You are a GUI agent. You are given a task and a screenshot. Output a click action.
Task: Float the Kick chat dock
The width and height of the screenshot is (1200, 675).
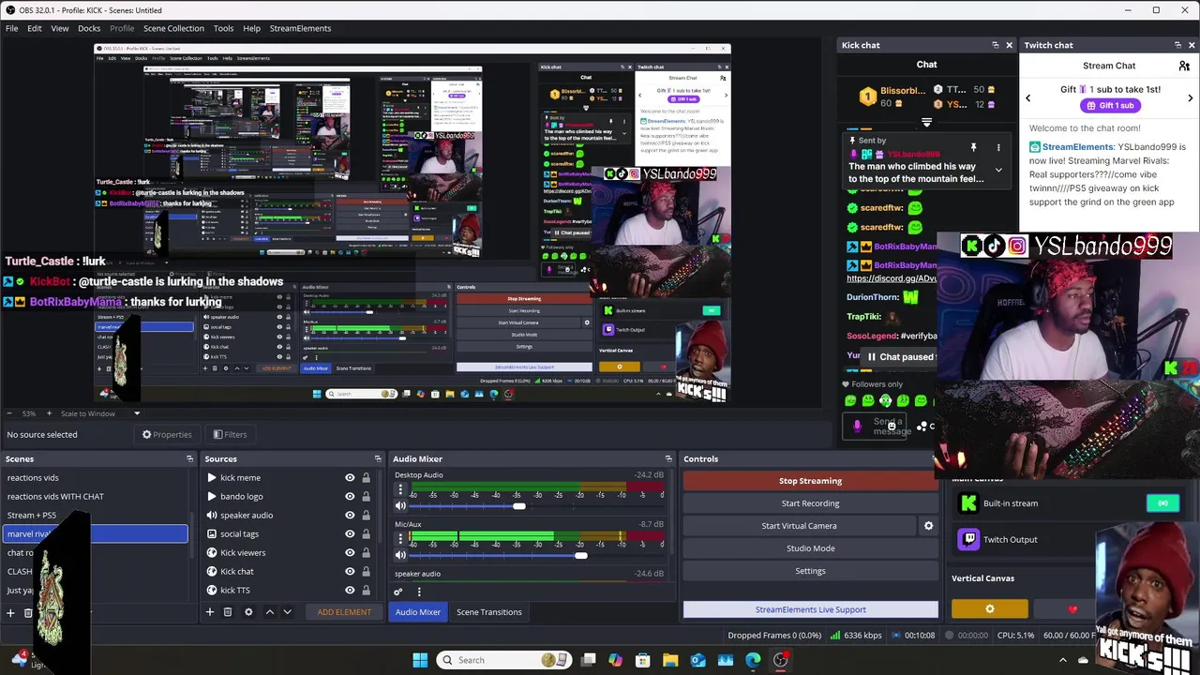click(996, 45)
